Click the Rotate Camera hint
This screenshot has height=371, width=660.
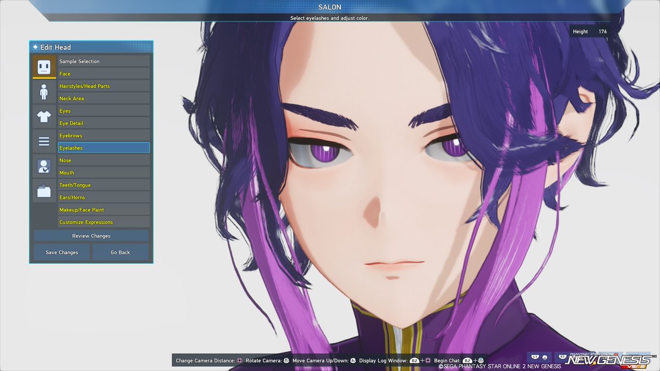click(267, 361)
